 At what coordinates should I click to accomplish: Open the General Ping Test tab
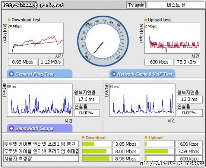coord(40,74)
